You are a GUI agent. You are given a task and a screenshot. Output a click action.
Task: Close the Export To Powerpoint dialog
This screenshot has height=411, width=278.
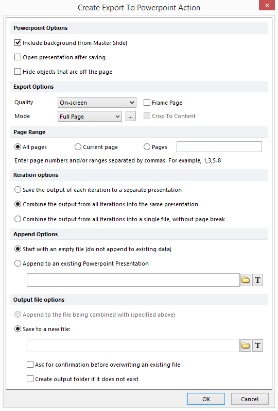pyautogui.click(x=267, y=5)
